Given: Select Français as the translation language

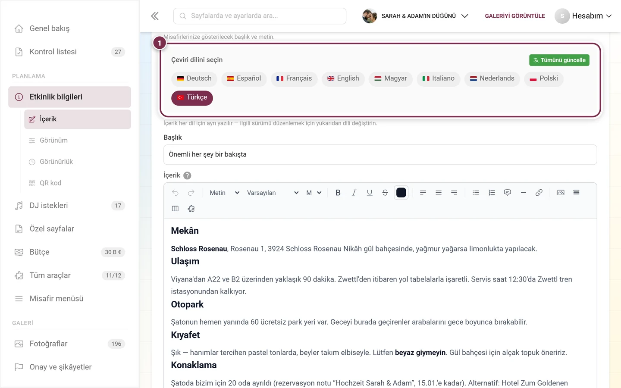Looking at the screenshot, I should coord(294,78).
